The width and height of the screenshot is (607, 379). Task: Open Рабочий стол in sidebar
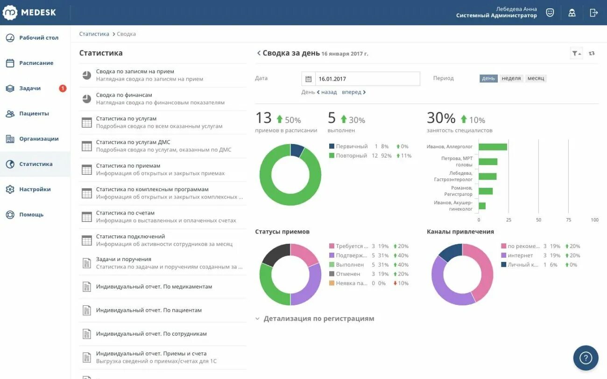[35, 38]
